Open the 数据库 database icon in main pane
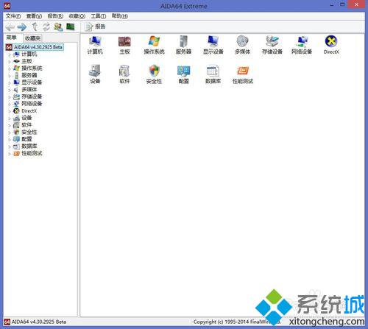Screen dimensions: 368x329 tap(213, 74)
